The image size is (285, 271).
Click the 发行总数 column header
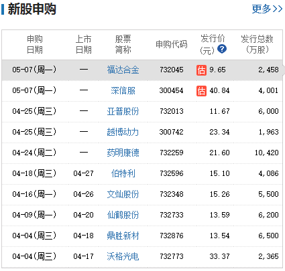(x=257, y=44)
